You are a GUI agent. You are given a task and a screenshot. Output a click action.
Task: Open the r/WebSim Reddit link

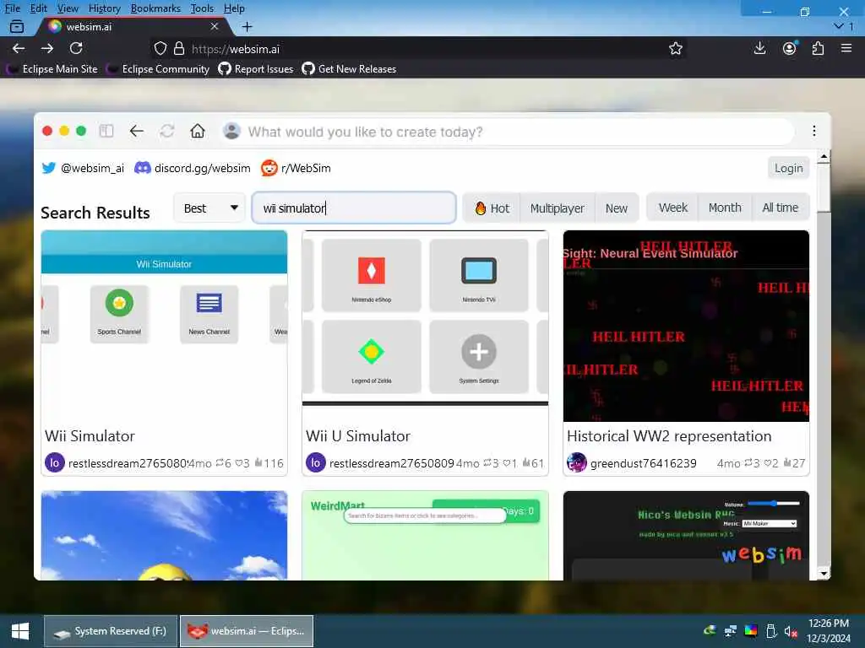[296, 168]
